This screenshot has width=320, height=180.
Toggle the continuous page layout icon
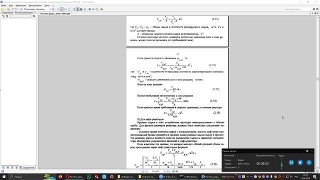click(77, 9)
